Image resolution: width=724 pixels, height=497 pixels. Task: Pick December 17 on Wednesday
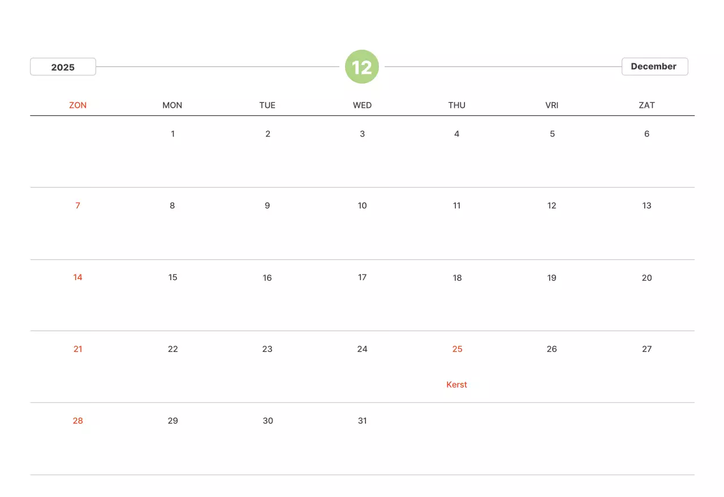(362, 277)
